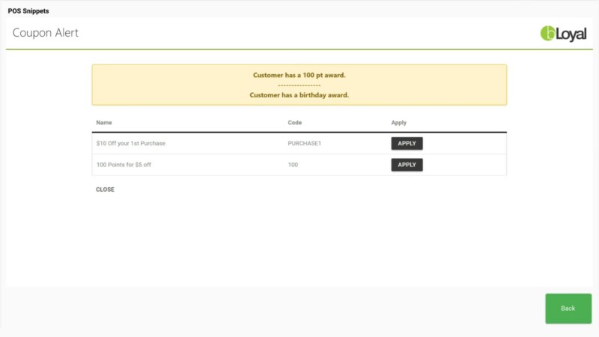Click 'Customer has a birthday award' message
The height and width of the screenshot is (337, 599).
[x=299, y=95]
